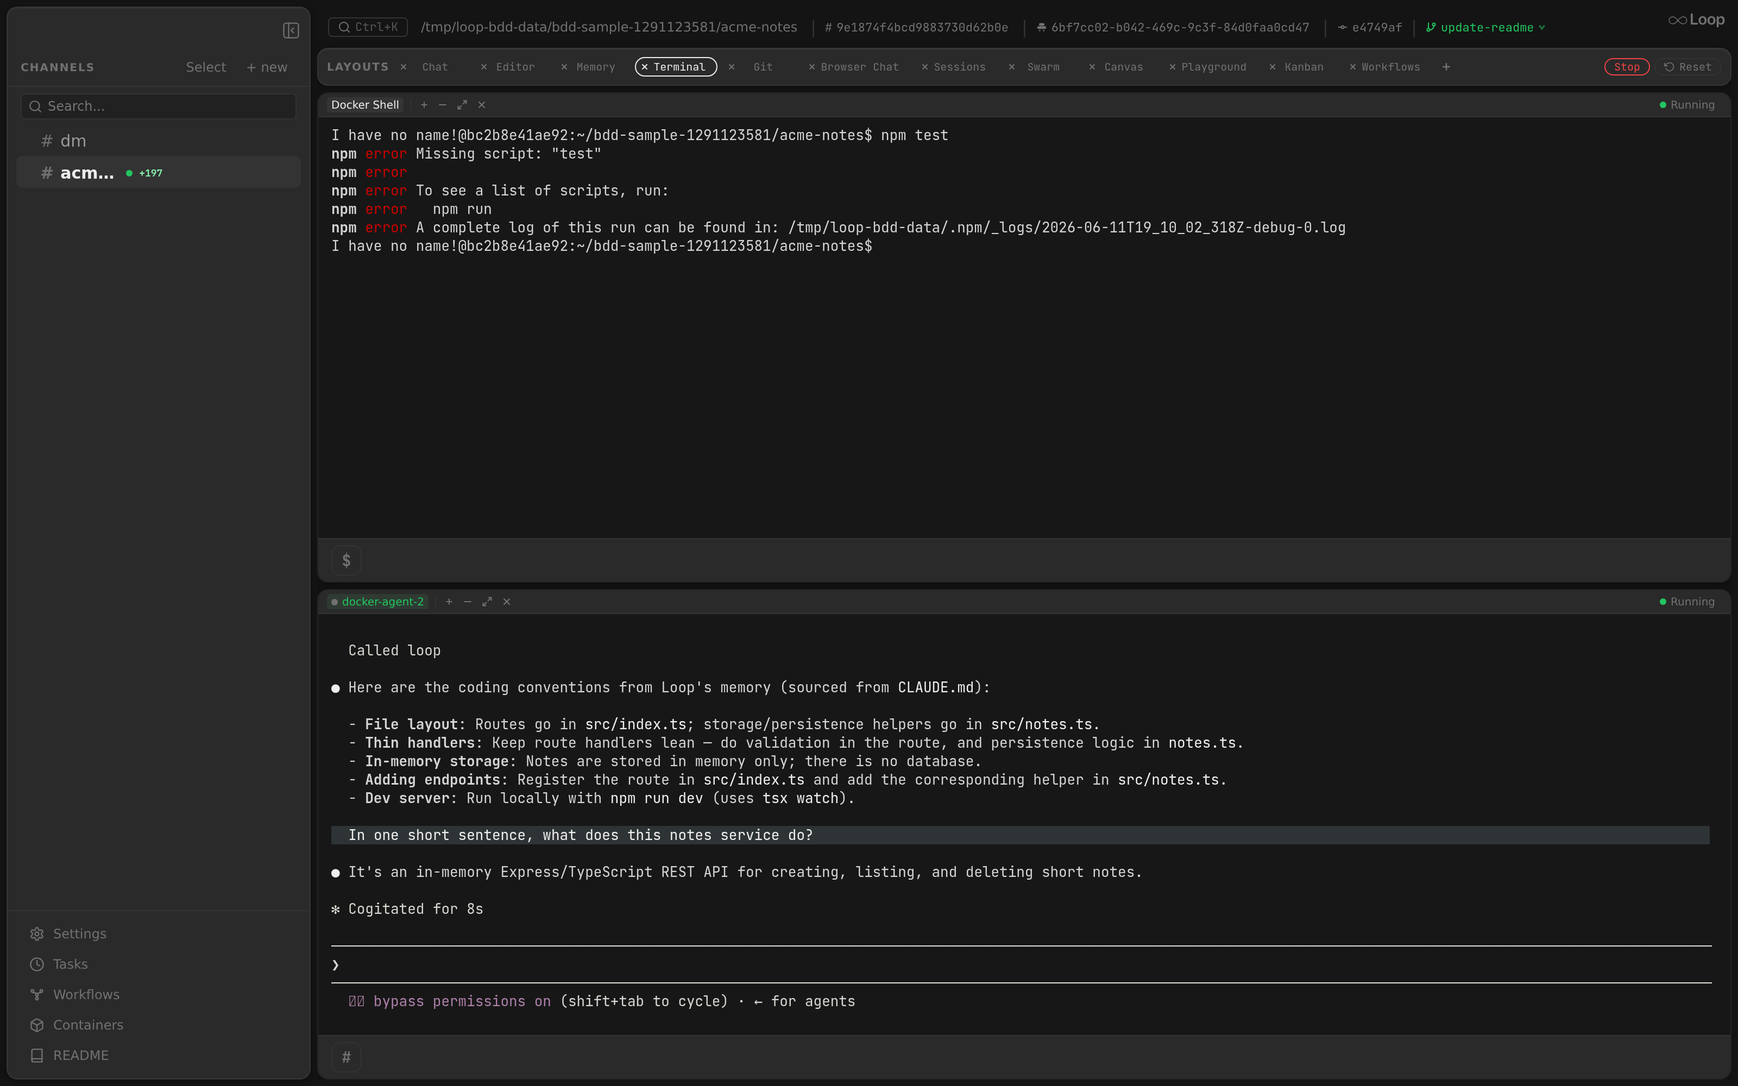
Task: Switch to the Browser Chat layout tab
Action: [860, 67]
